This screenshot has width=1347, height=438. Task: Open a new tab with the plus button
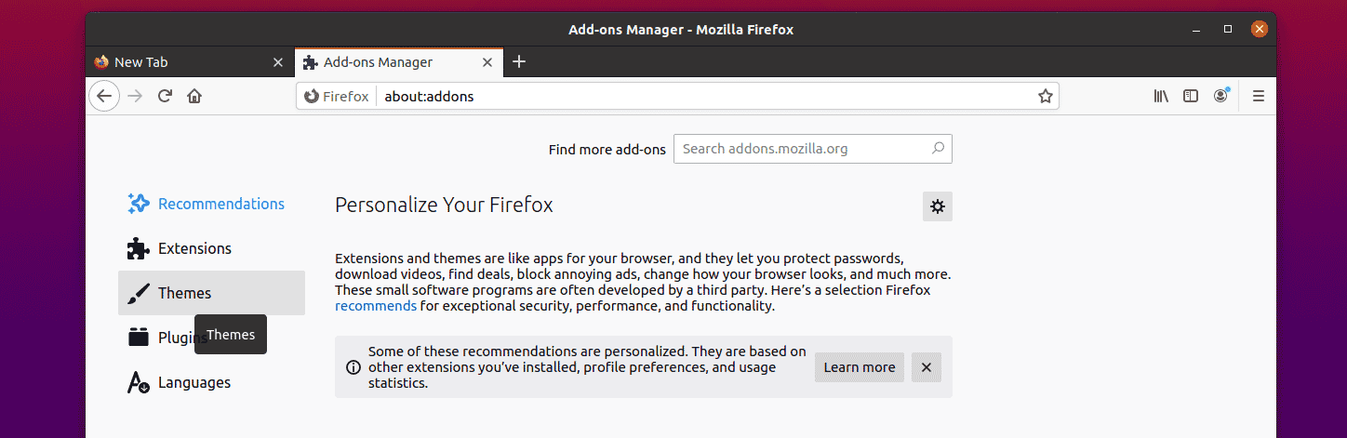tap(519, 62)
